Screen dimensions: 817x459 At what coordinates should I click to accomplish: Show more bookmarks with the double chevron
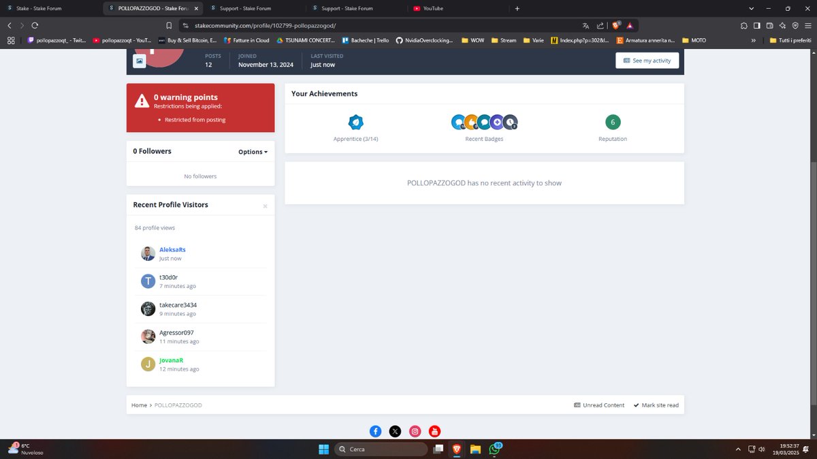tap(754, 40)
